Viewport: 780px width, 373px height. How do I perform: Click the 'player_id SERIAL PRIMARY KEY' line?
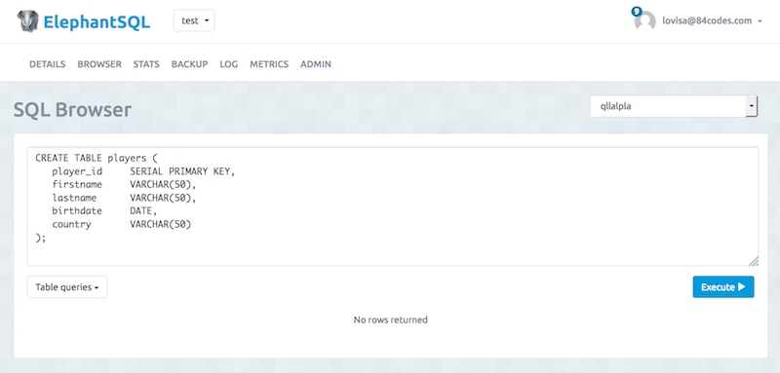coord(143,171)
